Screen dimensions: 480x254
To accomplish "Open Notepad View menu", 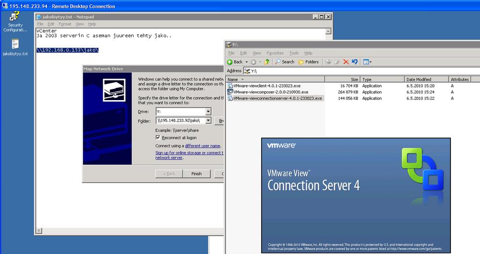I will coord(80,24).
